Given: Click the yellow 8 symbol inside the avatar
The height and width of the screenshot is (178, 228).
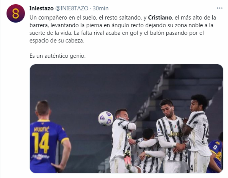Looking at the screenshot, I should click(16, 13).
